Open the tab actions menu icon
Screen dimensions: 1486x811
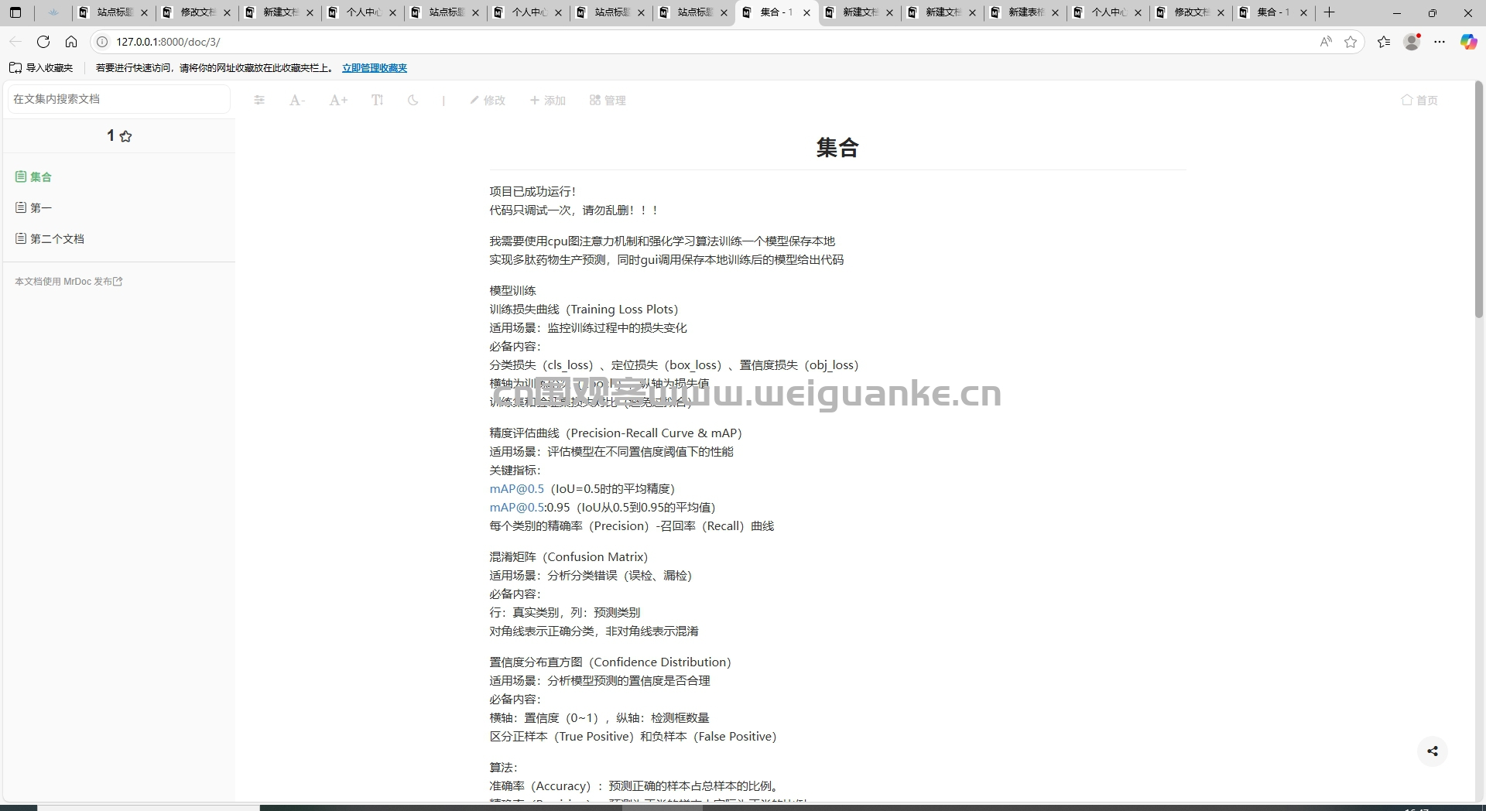click(15, 12)
